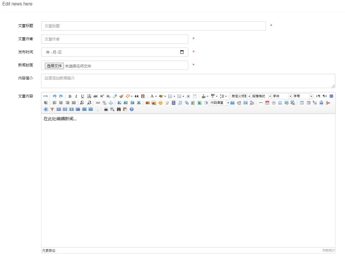Viewport: 345px width, 256px height.
Task: Click 字数统计 word count in the status bar
Action: point(328,250)
